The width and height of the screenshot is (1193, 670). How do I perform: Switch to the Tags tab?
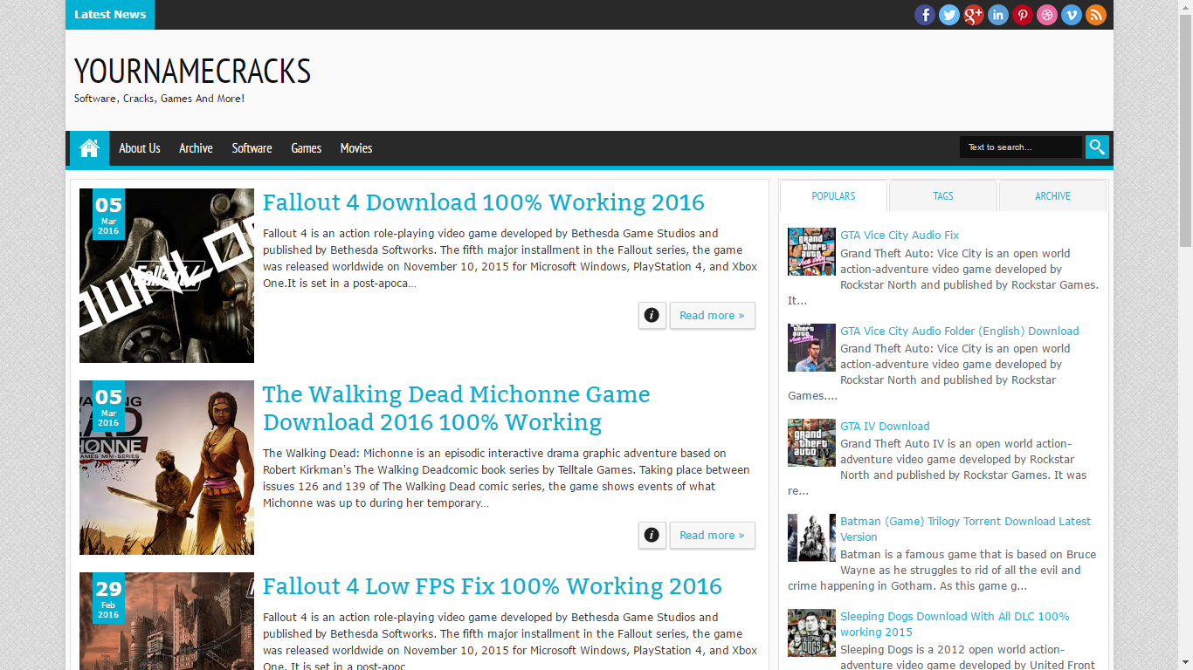(x=943, y=196)
